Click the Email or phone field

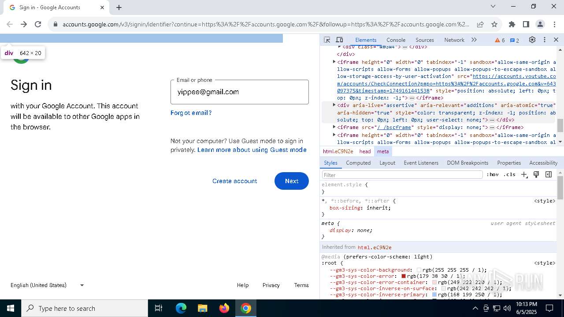pos(240,92)
